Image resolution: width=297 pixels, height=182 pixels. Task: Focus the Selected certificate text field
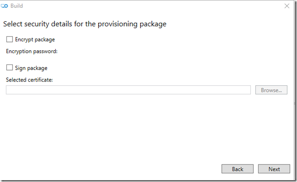(x=128, y=90)
